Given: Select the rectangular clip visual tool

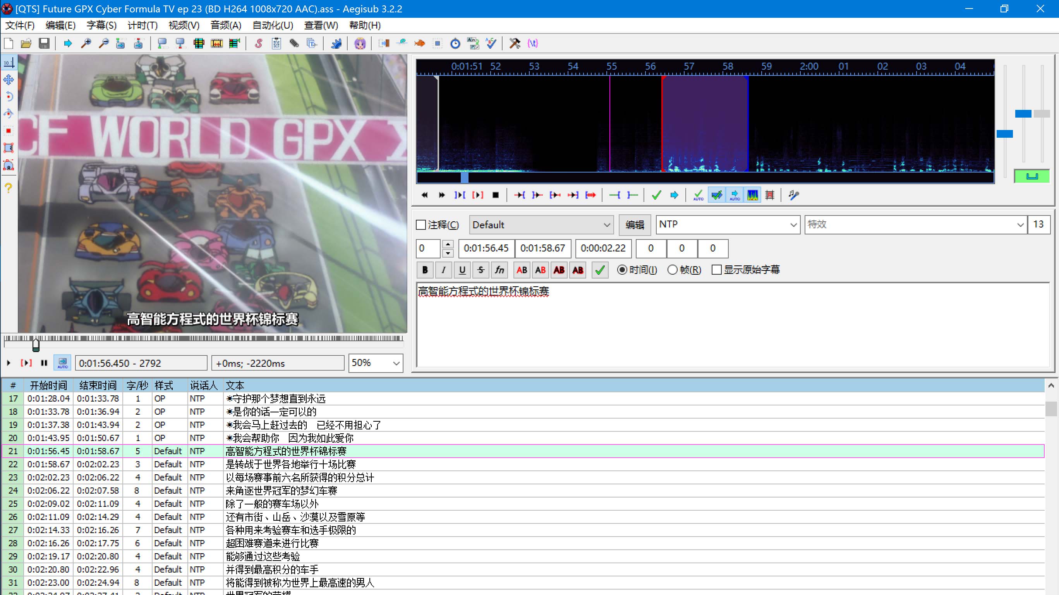Looking at the screenshot, I should 9,148.
